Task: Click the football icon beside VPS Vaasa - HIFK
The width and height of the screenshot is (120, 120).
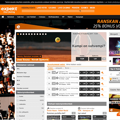Action: coord(57,83)
